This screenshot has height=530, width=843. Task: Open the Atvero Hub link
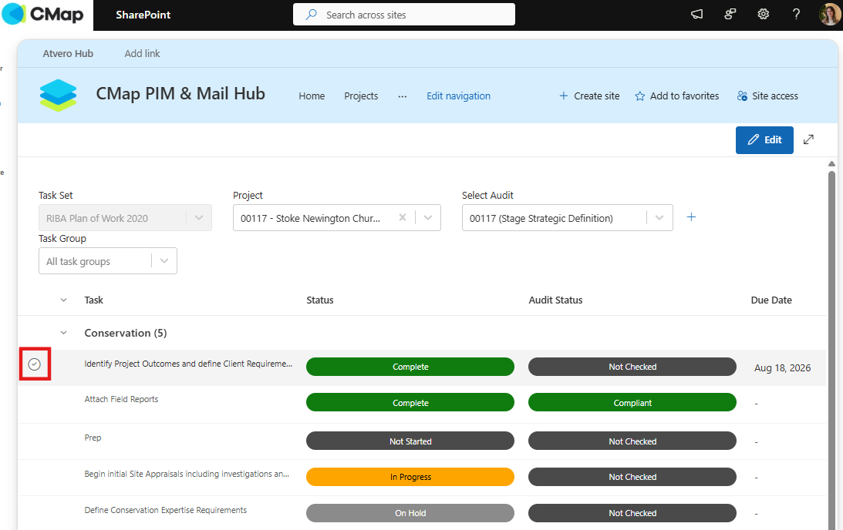coord(68,53)
